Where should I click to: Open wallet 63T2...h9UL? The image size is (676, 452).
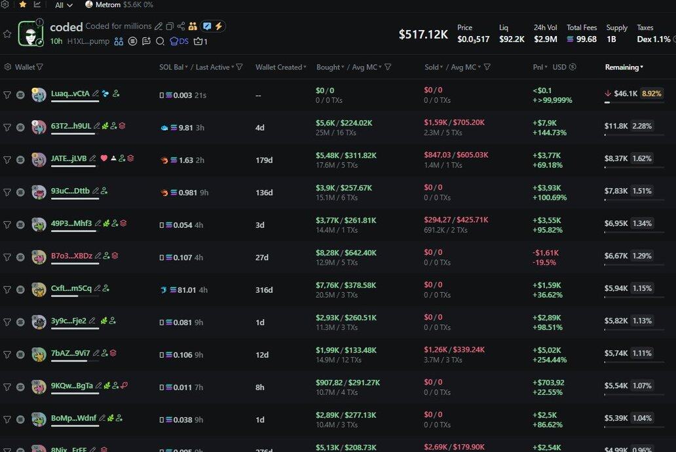[x=71, y=126]
